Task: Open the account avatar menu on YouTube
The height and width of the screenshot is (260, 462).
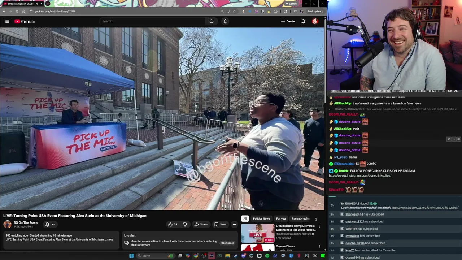Action: tap(315, 21)
